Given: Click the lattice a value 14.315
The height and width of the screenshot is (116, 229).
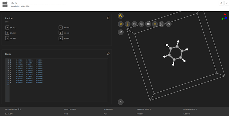Looking at the screenshot, I should pos(13,28).
